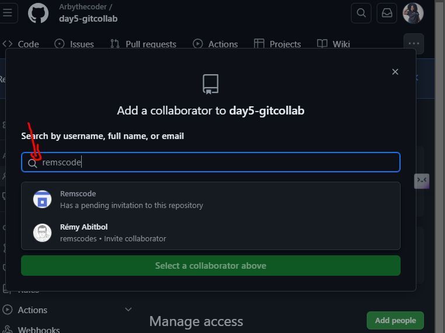Screen dimensions: 445x333
Task: Open the user profile avatar menu
Action: pos(413,13)
